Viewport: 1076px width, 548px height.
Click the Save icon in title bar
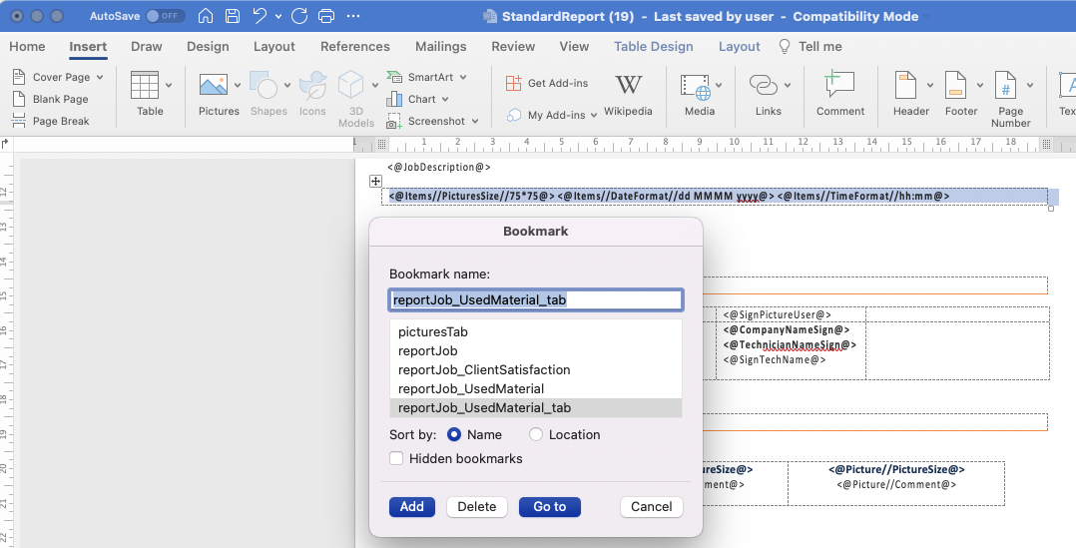click(x=233, y=16)
